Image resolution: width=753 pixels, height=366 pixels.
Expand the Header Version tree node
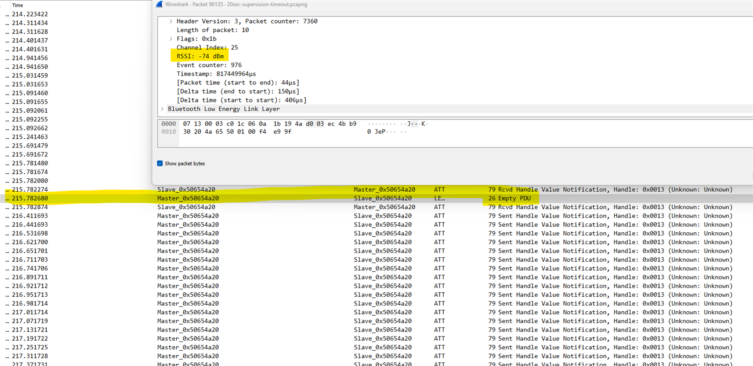click(171, 21)
